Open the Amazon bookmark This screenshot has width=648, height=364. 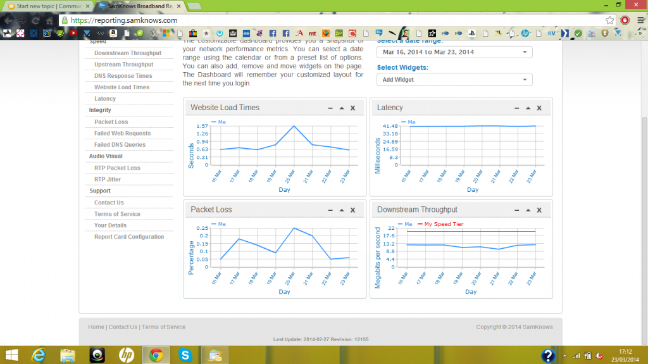pyautogui.click(x=113, y=33)
